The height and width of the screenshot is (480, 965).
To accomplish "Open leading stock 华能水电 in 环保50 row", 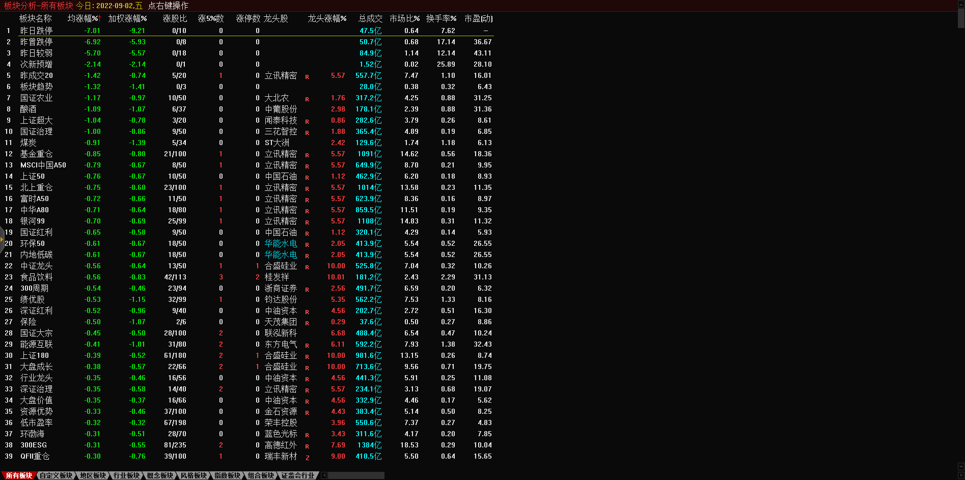I will click(281, 243).
